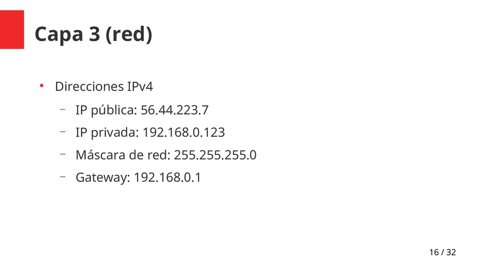Image resolution: width=480 pixels, height=270 pixels.
Task: Select the gateway address 192.168.0.1
Action: [x=167, y=178]
